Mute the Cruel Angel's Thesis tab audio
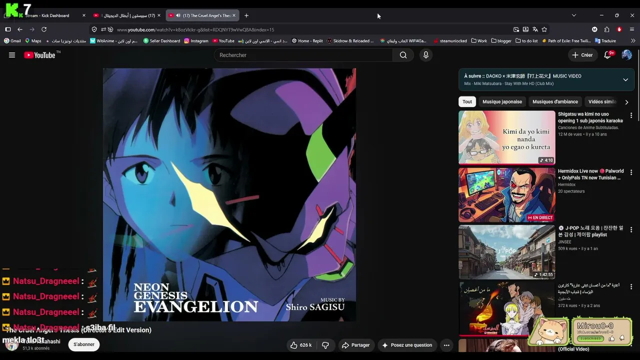 pyautogui.click(x=178, y=15)
